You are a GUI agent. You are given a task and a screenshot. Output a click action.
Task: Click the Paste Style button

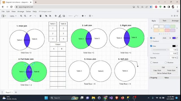[171, 70]
